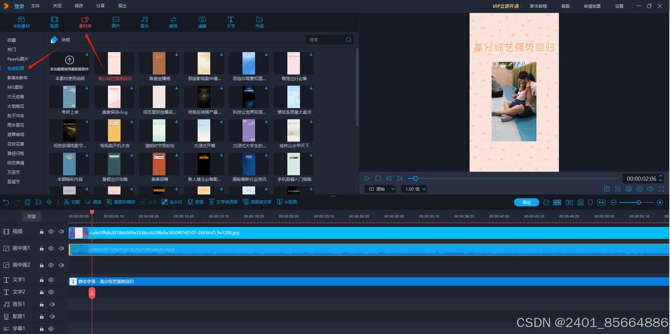Click the undo arrow in timeline toolbar
The height and width of the screenshot is (334, 670).
click(x=5, y=202)
